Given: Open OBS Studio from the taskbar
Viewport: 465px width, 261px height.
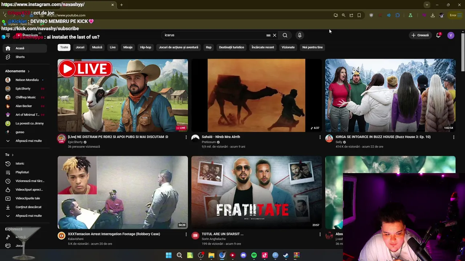Looking at the screenshot, I should click(201, 255).
